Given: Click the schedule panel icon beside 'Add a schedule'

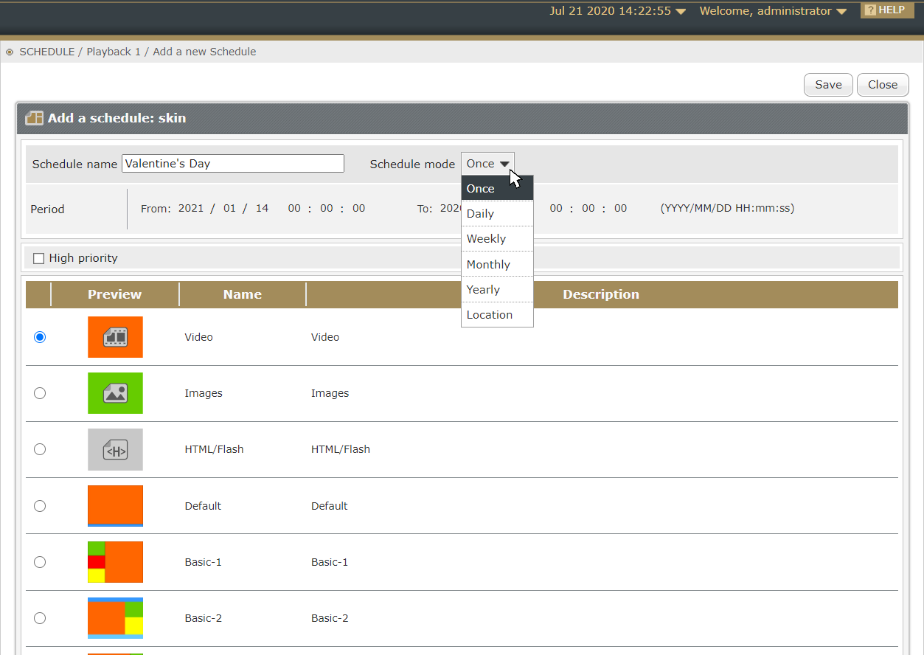Looking at the screenshot, I should point(34,118).
